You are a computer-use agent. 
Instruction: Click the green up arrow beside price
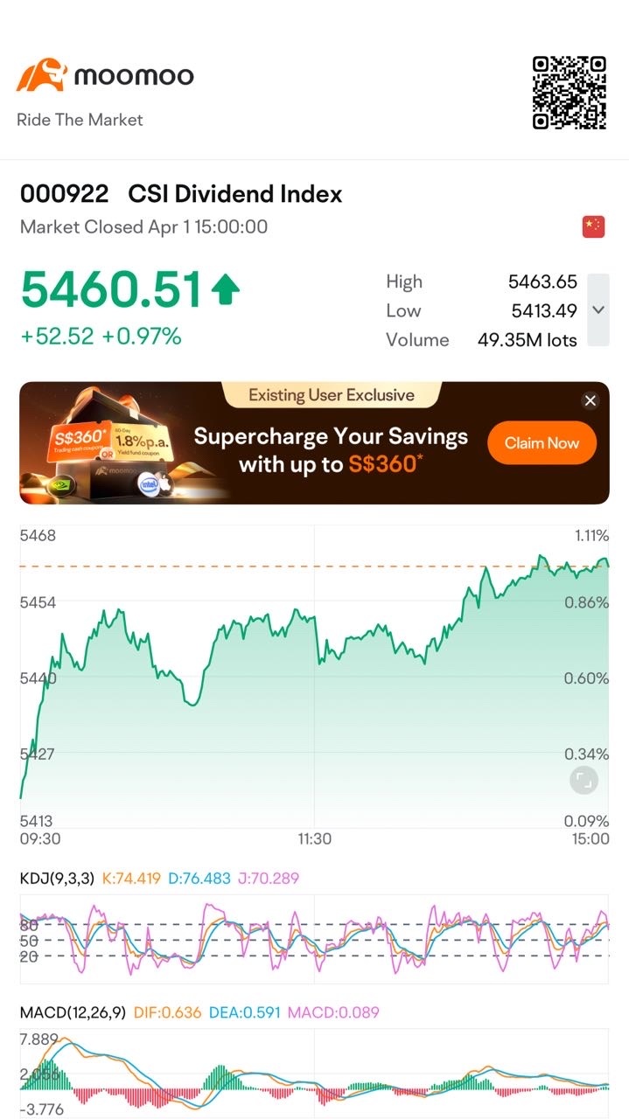[x=225, y=289]
